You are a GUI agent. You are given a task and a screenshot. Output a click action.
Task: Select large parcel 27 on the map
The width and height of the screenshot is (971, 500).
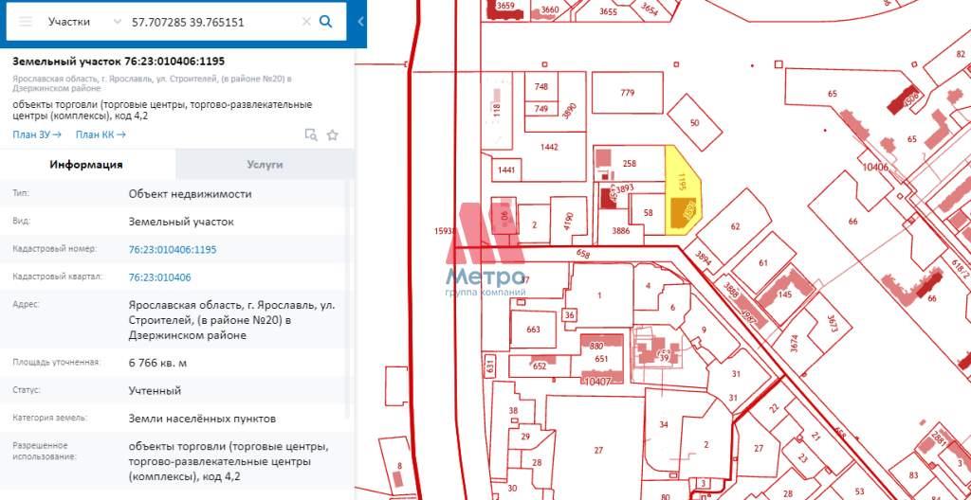(597, 450)
